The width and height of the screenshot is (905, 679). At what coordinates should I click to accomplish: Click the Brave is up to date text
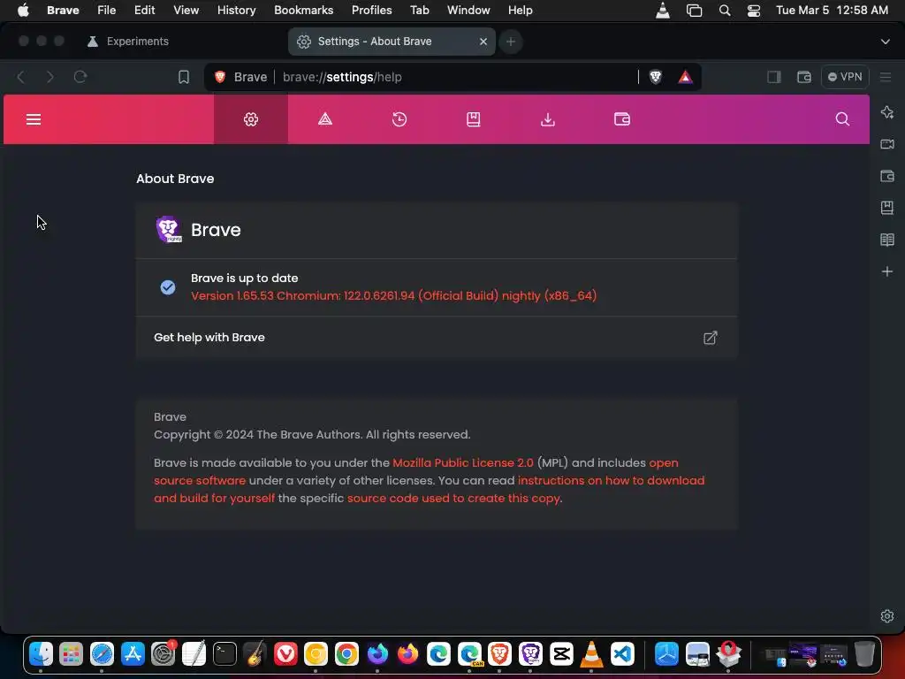(x=245, y=278)
